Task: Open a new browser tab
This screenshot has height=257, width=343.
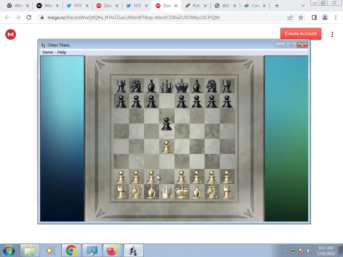Action: click(277, 6)
